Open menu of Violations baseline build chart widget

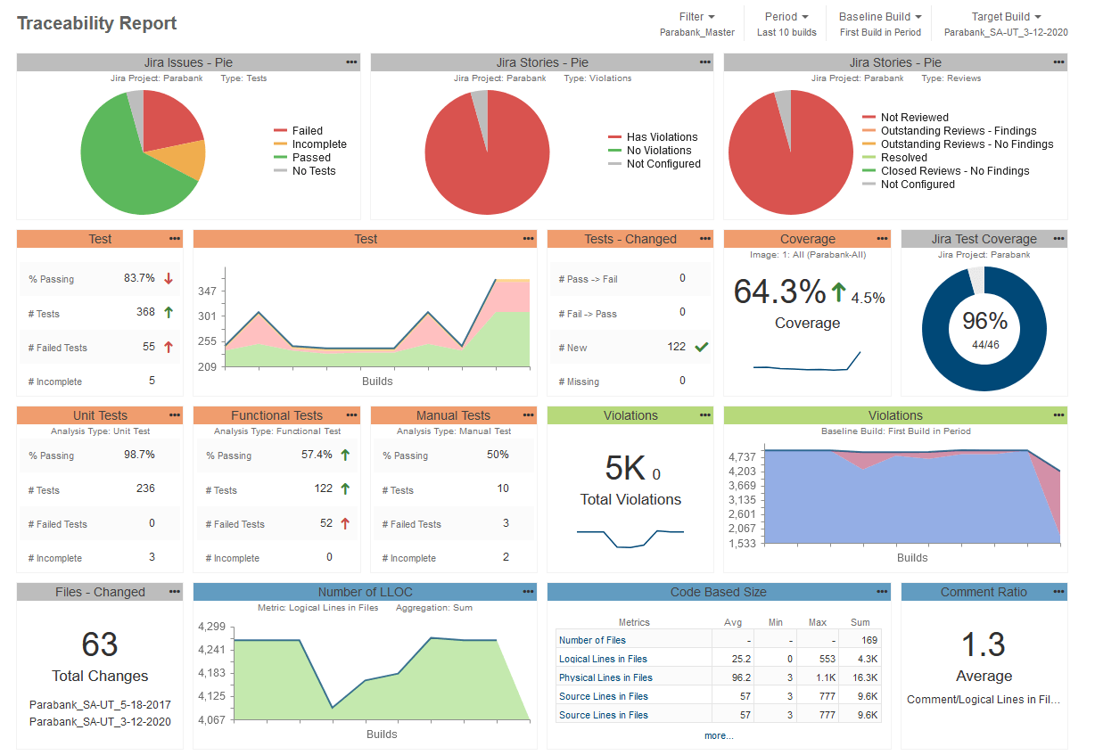tap(1058, 415)
